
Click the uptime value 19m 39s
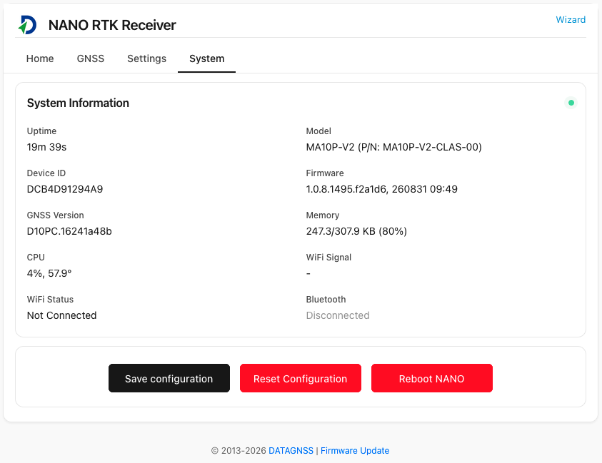46,147
